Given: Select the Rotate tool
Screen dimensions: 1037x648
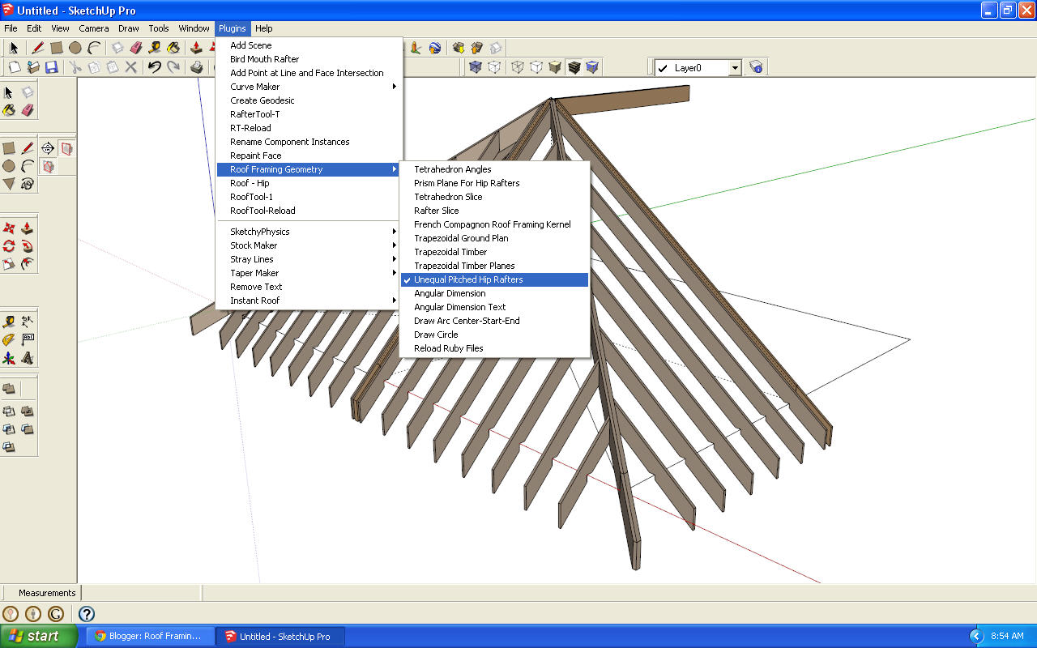Looking at the screenshot, I should click(8, 245).
